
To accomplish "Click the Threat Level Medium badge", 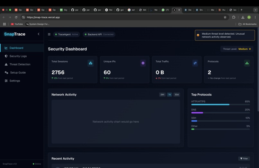I will (237, 49).
